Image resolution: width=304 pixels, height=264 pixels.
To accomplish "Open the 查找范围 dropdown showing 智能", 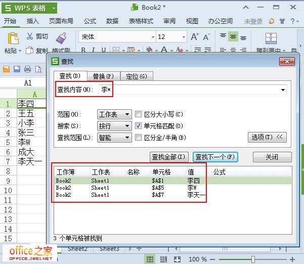I will 114,138.
